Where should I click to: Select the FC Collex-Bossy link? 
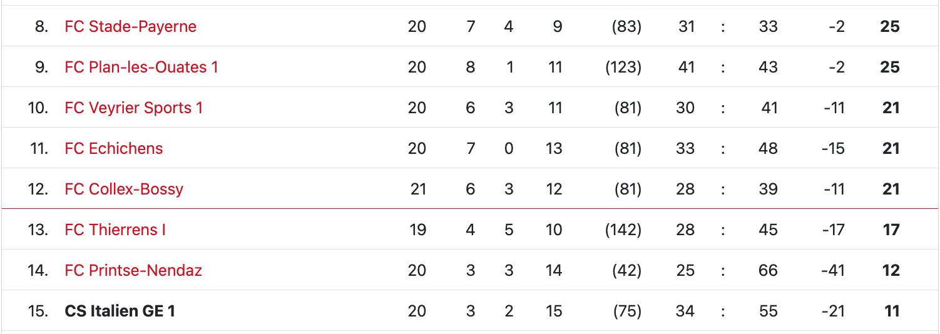pyautogui.click(x=124, y=189)
